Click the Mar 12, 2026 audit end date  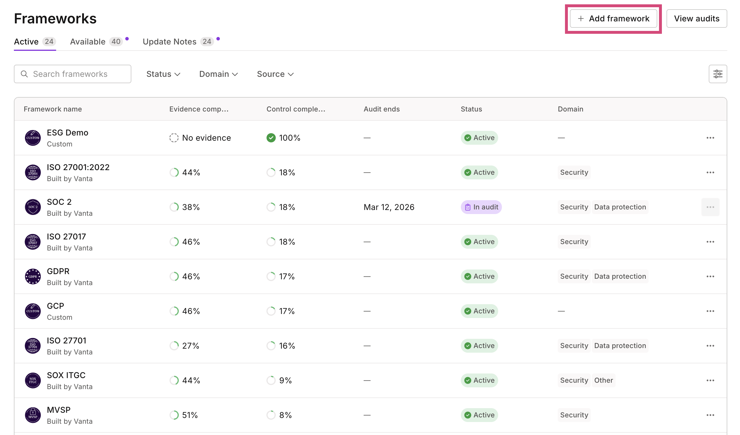(389, 207)
